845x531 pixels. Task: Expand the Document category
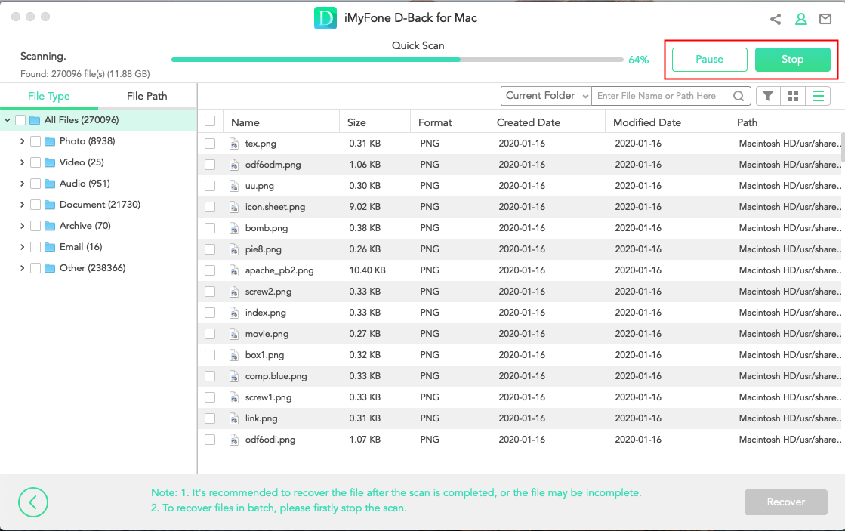tap(22, 205)
